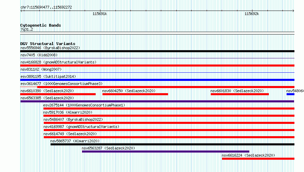
Task: Click nsv5486407 (ByrskaBishop2022) label
Action: [73, 119]
